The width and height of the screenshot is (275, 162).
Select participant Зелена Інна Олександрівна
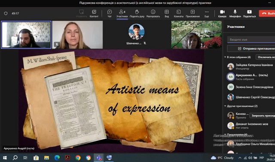[251, 87]
